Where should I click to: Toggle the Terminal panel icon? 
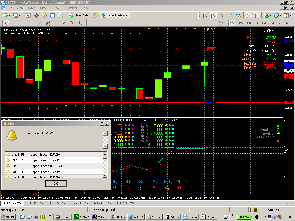(52, 16)
